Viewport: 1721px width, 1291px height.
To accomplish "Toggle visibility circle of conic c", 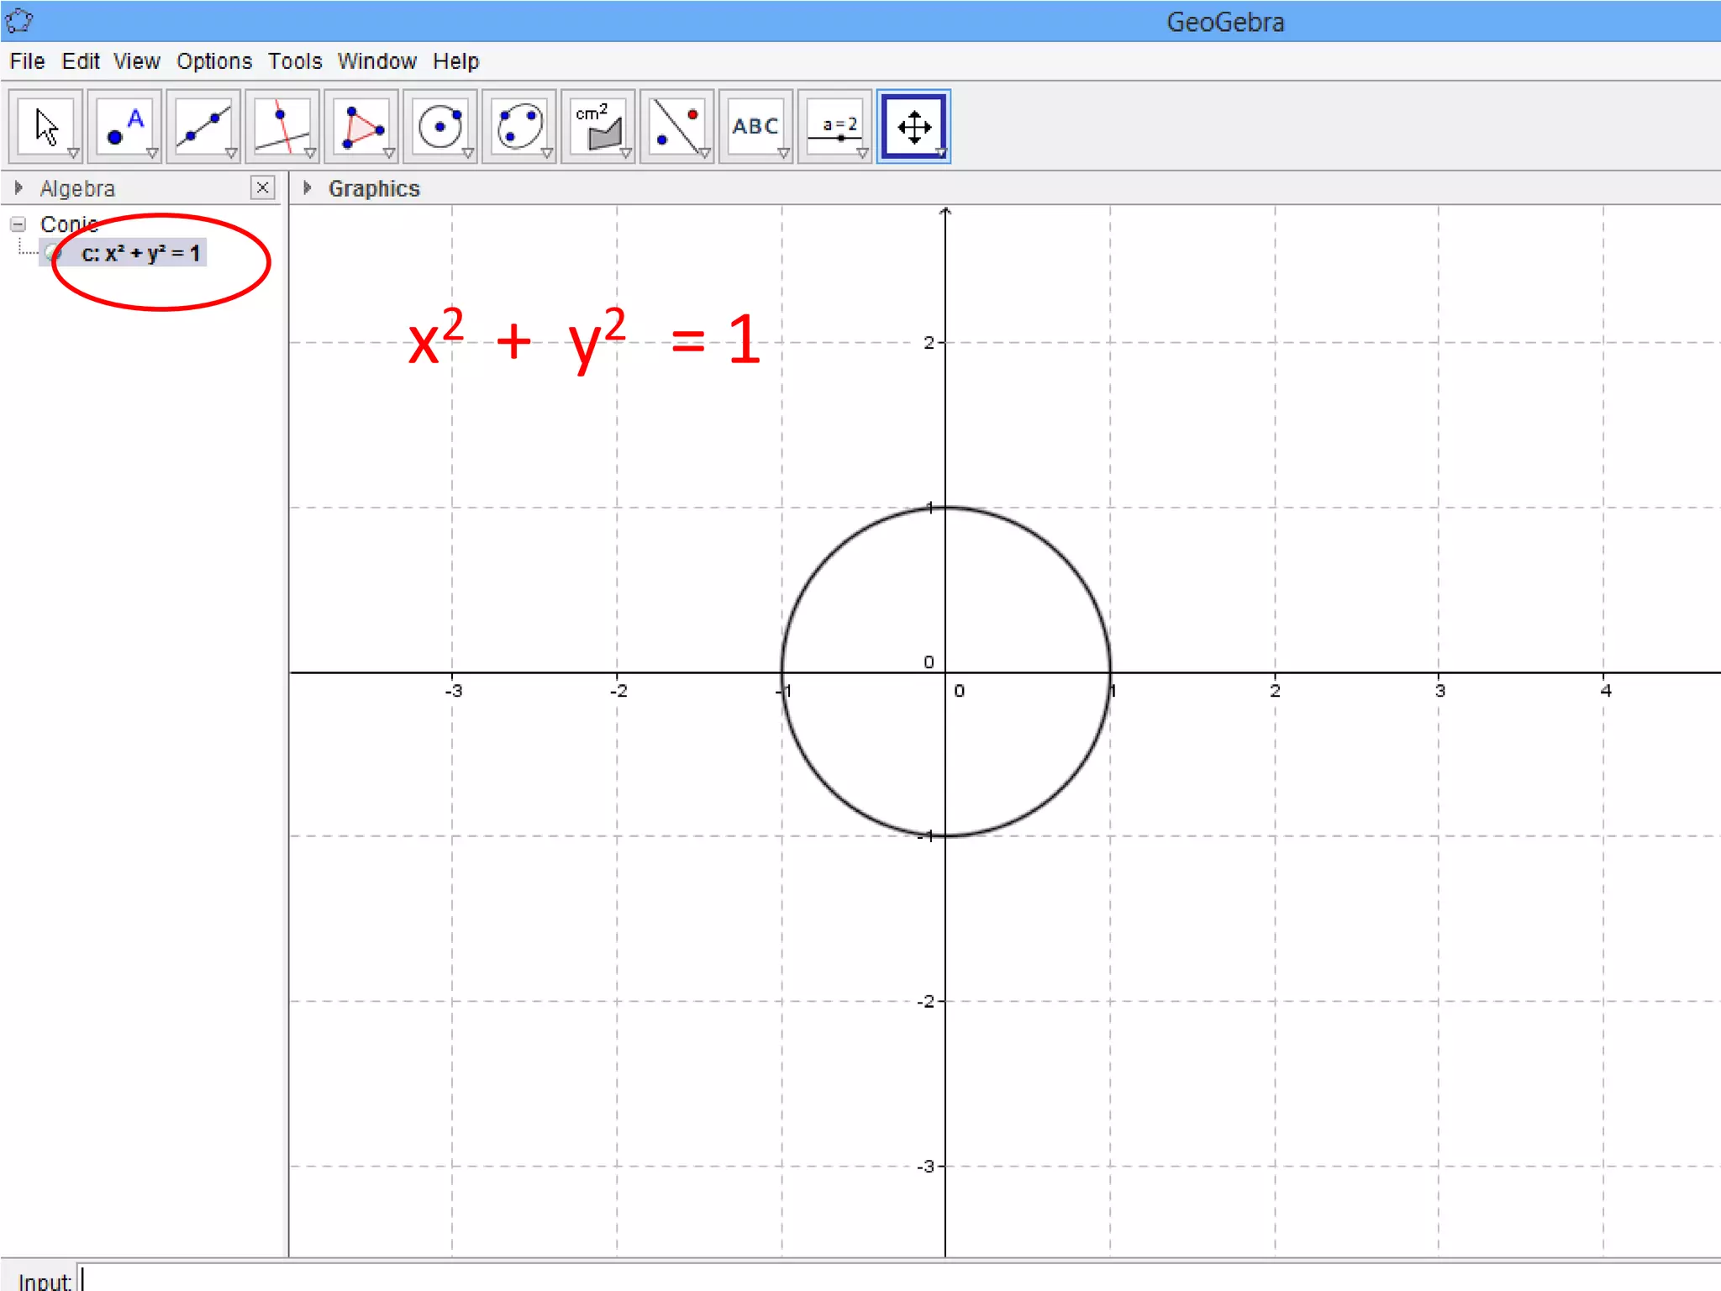I will [54, 253].
